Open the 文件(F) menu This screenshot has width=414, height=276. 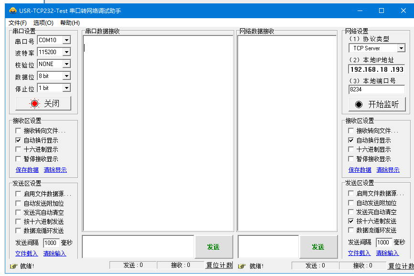(x=18, y=23)
